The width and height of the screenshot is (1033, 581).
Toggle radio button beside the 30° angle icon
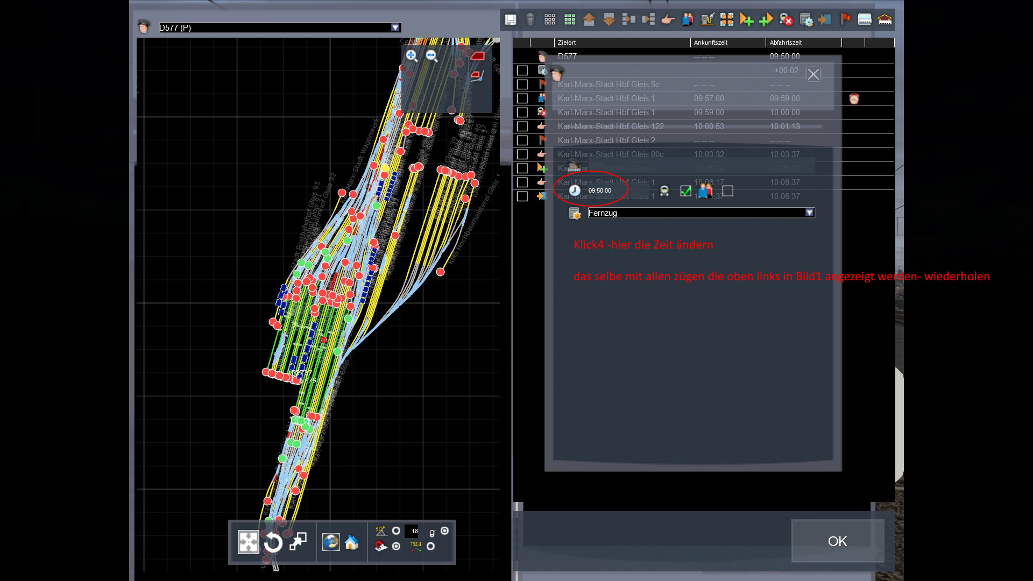click(x=396, y=531)
